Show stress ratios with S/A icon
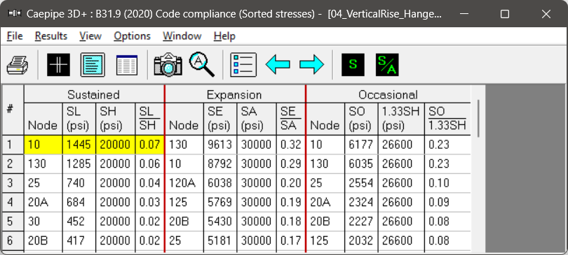This screenshot has height=255, width=568. 387,65
